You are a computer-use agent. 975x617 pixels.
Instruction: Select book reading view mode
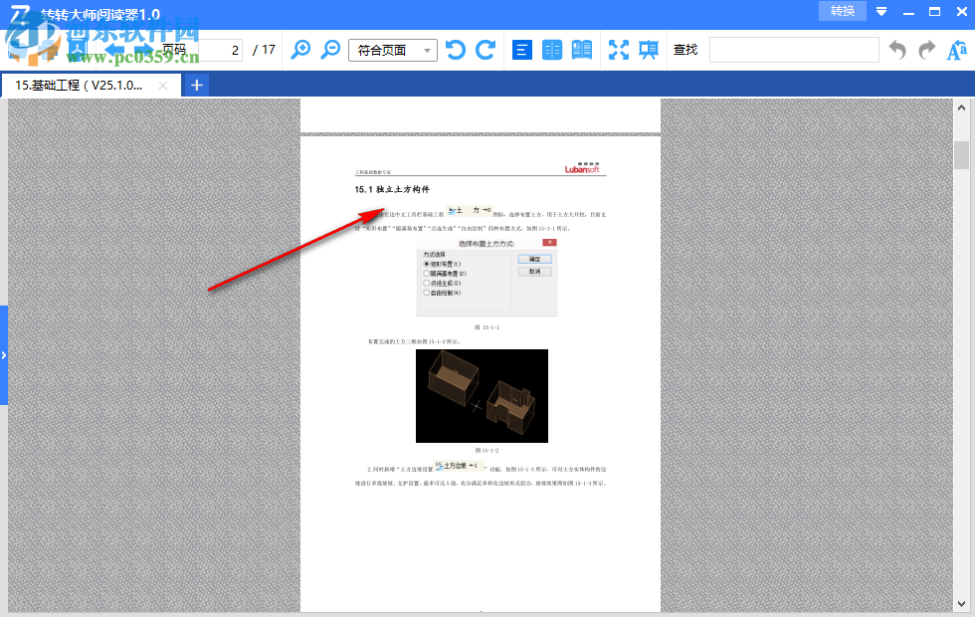click(581, 50)
